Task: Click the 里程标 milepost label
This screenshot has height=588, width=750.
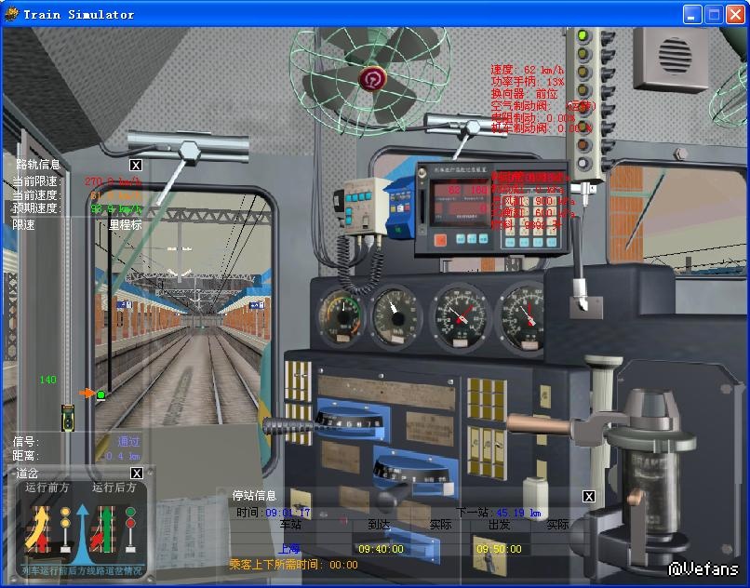Action: pyautogui.click(x=126, y=224)
